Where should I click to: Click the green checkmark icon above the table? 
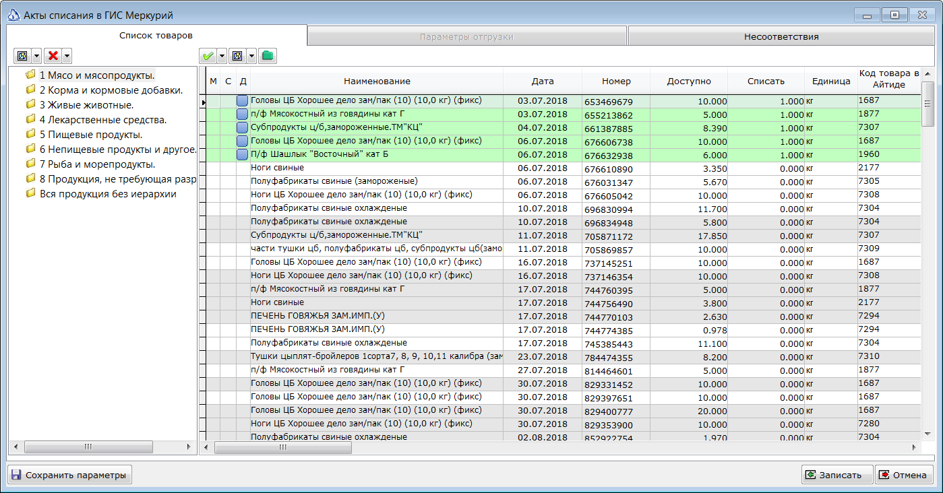point(208,56)
